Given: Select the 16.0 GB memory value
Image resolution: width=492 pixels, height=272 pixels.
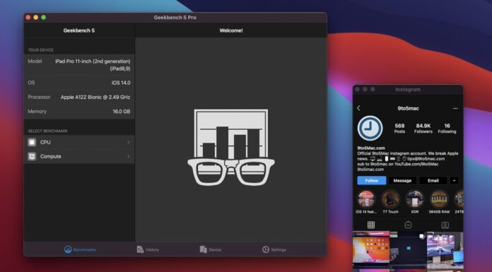Looking at the screenshot, I should tap(122, 112).
